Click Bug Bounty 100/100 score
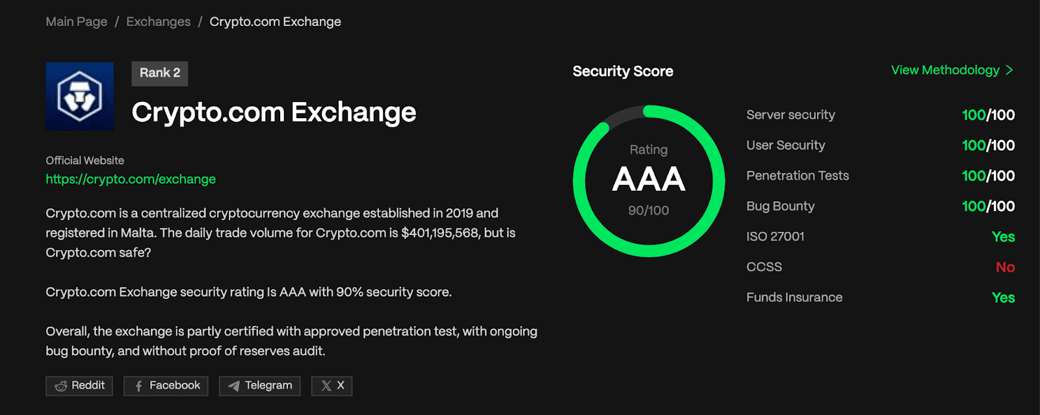The image size is (1040, 415). (x=988, y=207)
